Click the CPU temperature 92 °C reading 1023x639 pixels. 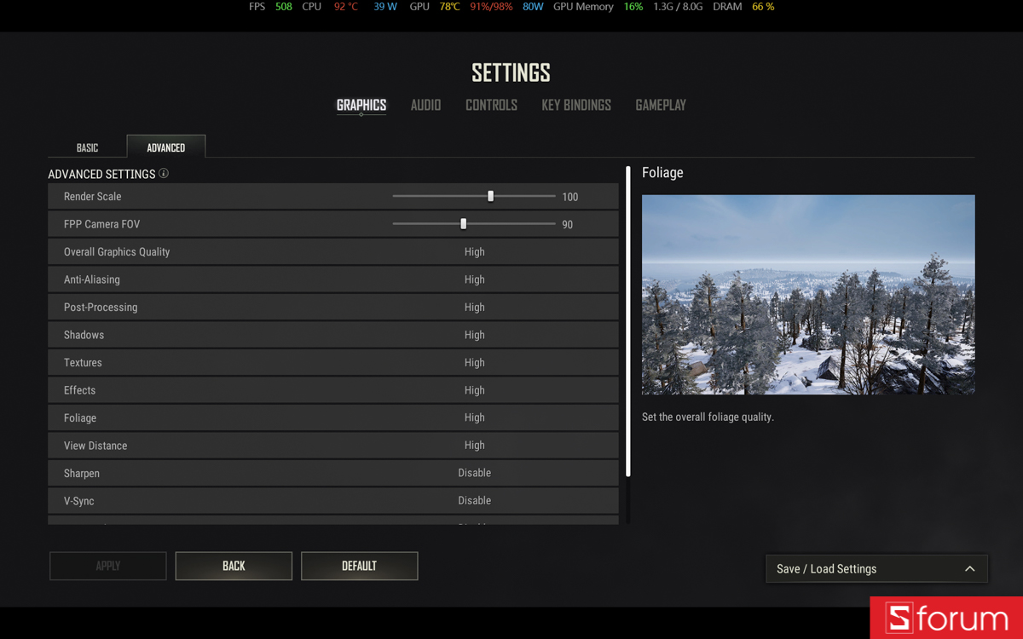(345, 7)
